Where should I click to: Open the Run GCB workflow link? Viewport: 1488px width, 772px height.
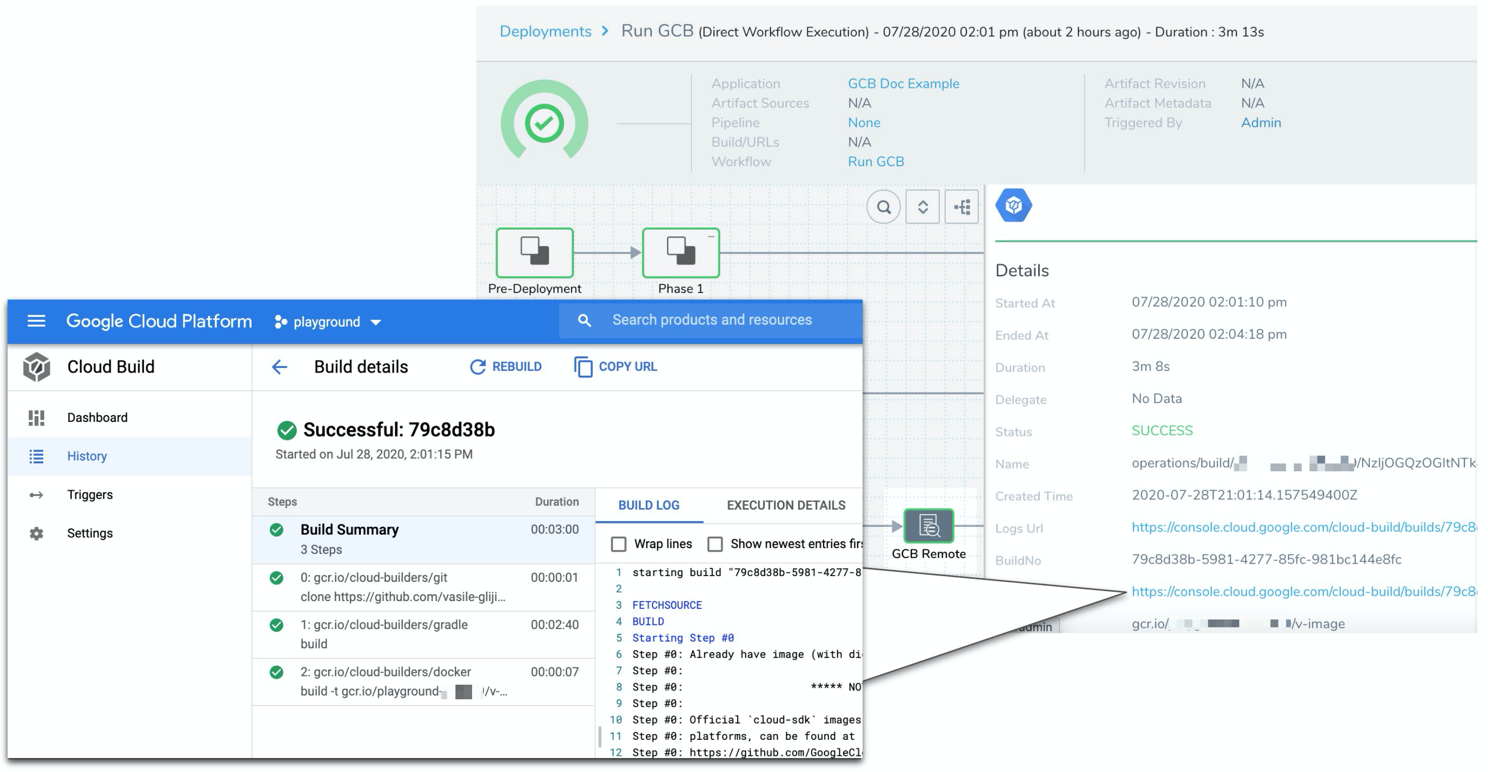876,162
